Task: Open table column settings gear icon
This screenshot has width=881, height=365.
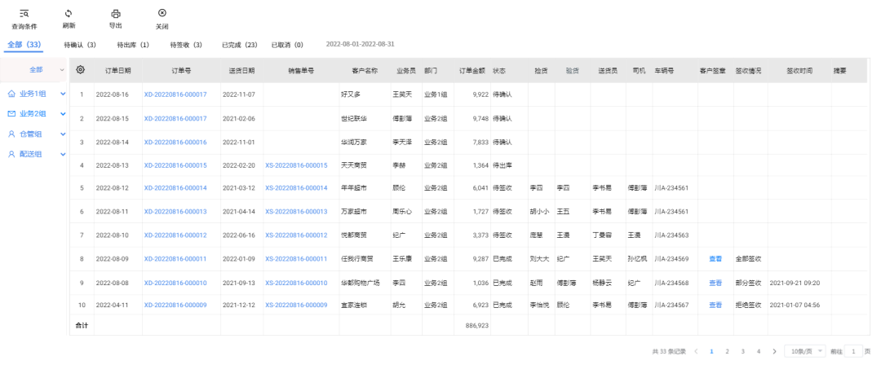Action: coord(80,70)
